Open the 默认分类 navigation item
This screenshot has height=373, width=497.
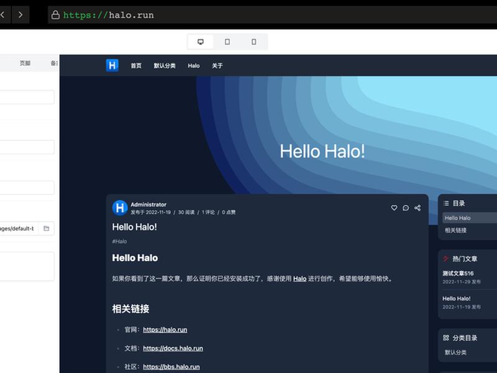click(165, 66)
